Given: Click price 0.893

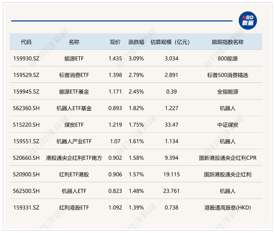Looking at the screenshot, I should click(x=115, y=108).
